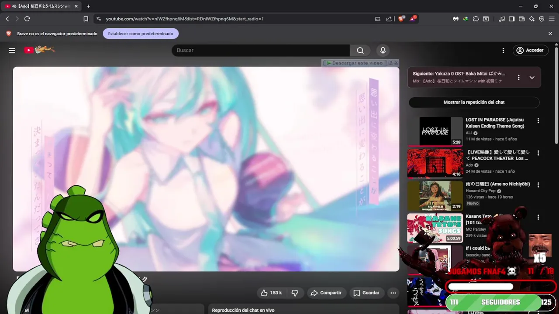Viewport: 559px width, 314px height.
Task: Open more actions ellipsis beside Guardar
Action: [x=393, y=293]
